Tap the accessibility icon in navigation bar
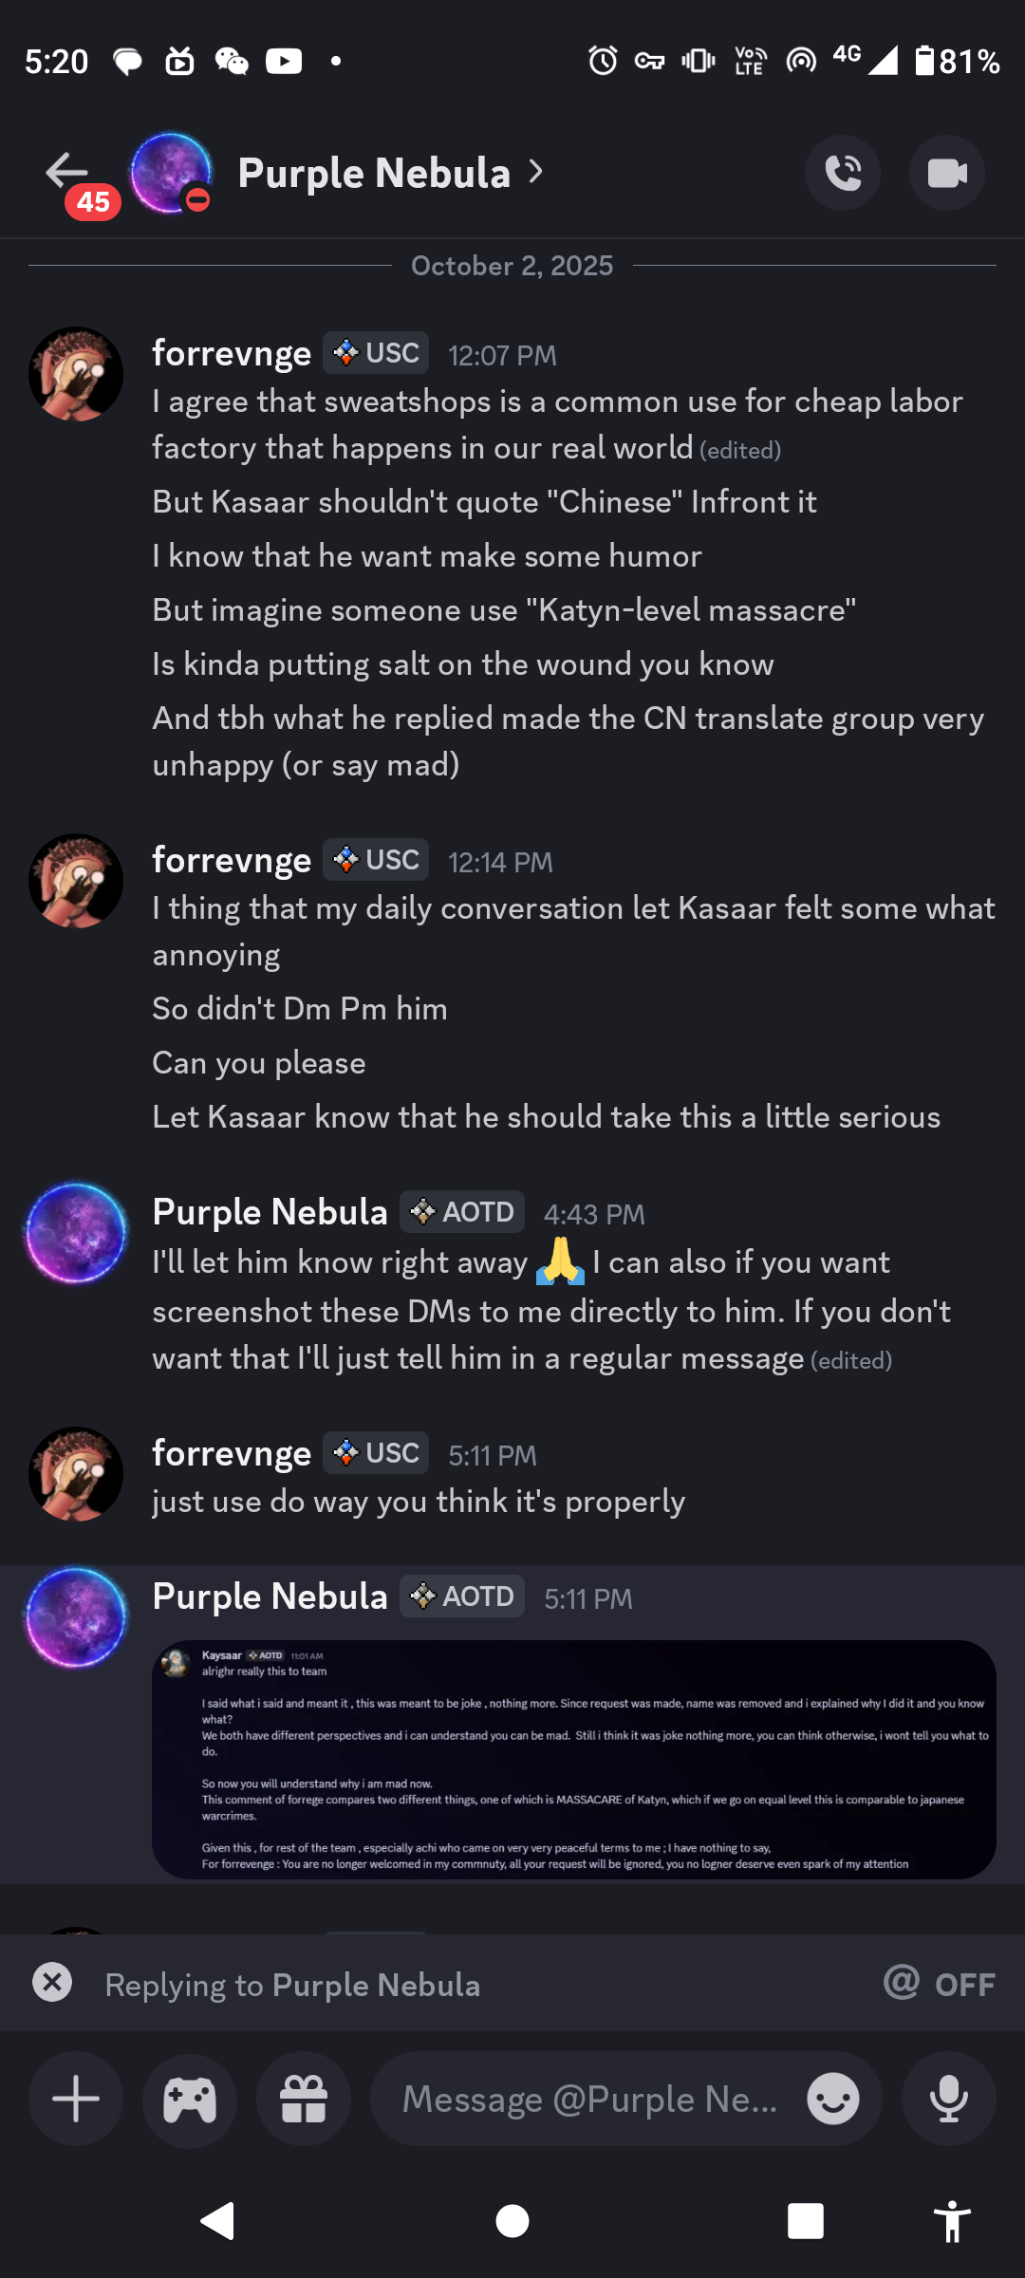This screenshot has width=1025, height=2278. [x=953, y=2221]
